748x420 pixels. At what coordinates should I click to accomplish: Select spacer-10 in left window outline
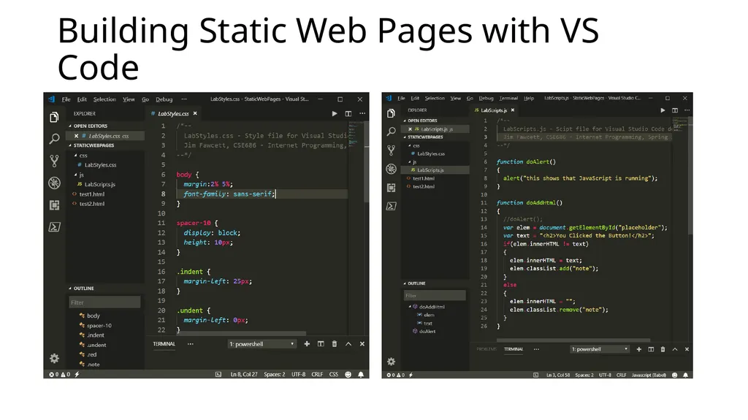coord(99,326)
